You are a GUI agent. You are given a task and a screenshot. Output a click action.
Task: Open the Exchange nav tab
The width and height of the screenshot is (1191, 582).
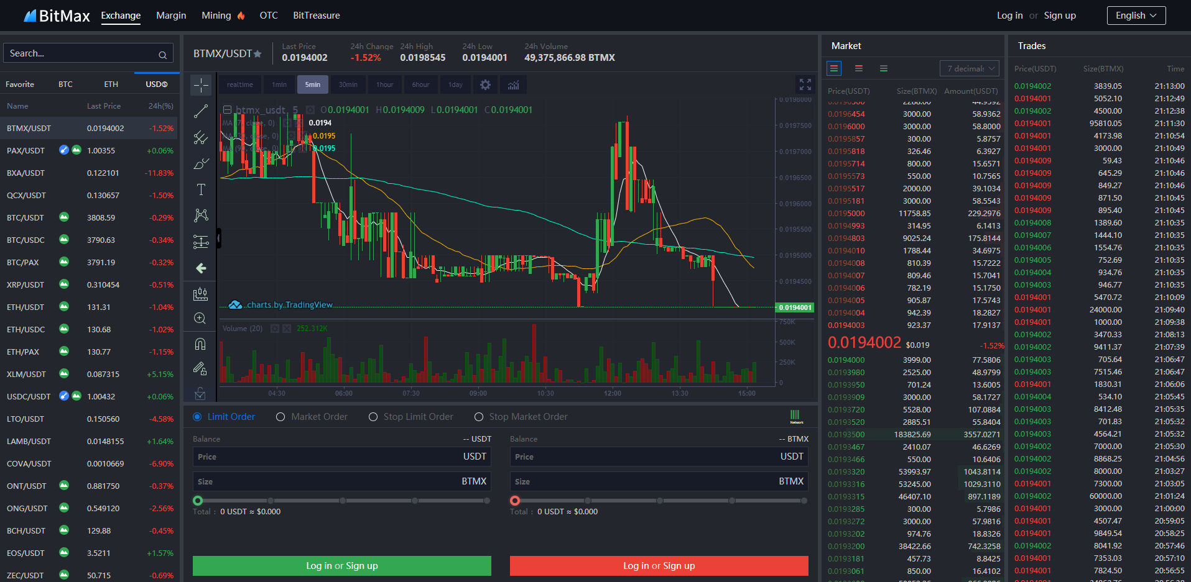coord(121,16)
